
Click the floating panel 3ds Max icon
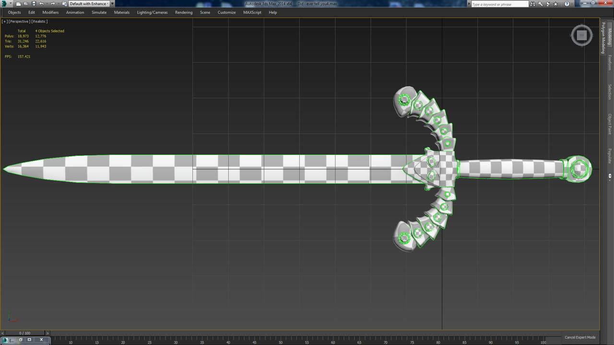[x=6, y=340]
